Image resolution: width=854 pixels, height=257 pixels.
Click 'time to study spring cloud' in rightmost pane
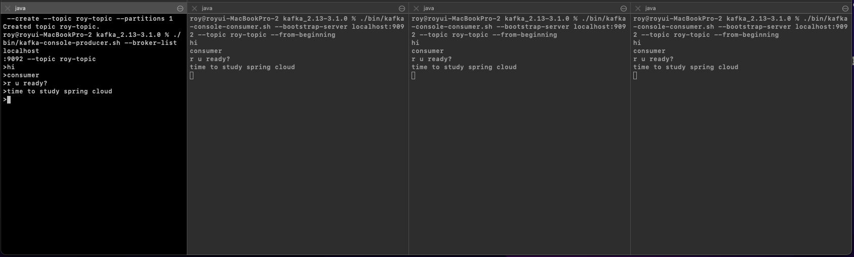tap(686, 67)
